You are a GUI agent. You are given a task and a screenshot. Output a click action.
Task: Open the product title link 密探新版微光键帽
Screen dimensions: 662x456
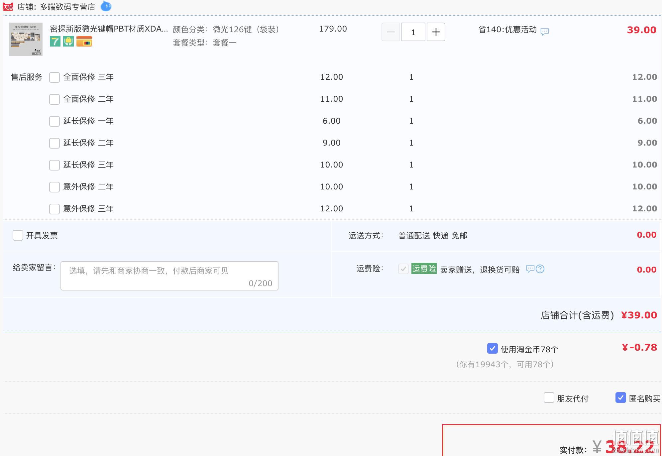click(109, 29)
